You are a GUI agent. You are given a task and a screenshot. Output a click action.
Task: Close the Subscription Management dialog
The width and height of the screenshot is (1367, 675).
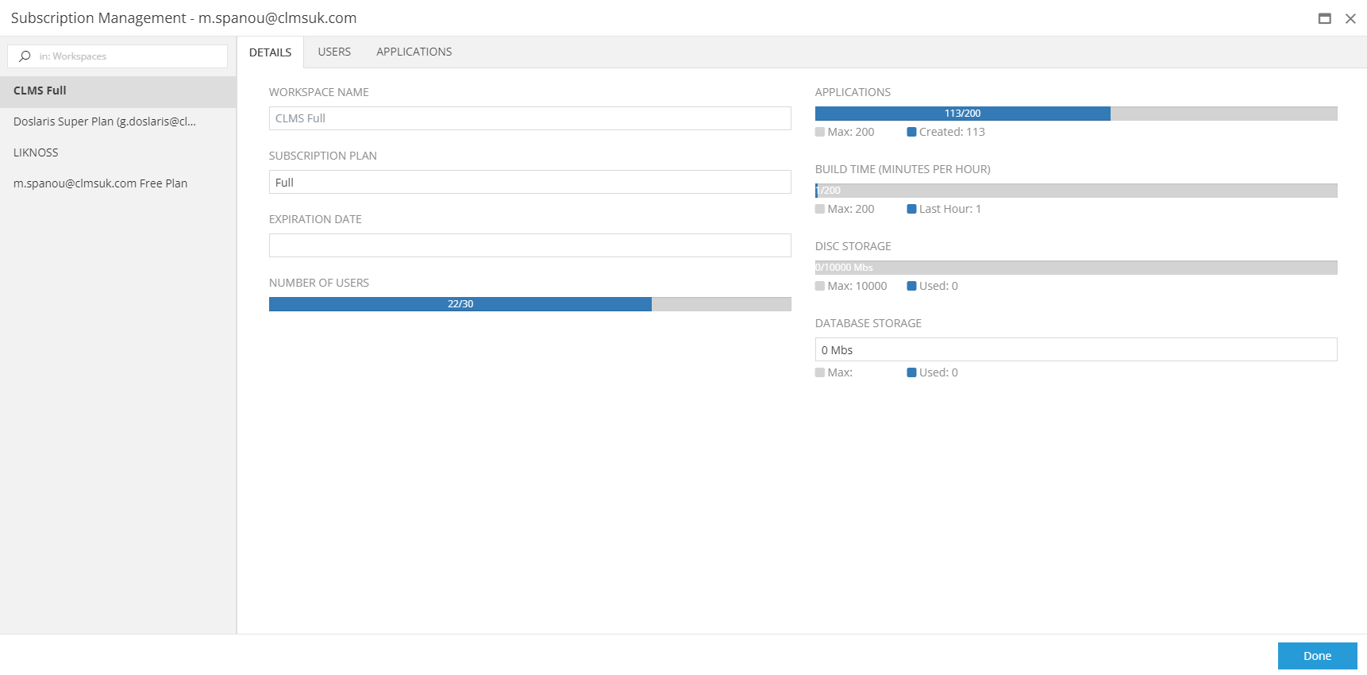(1350, 18)
